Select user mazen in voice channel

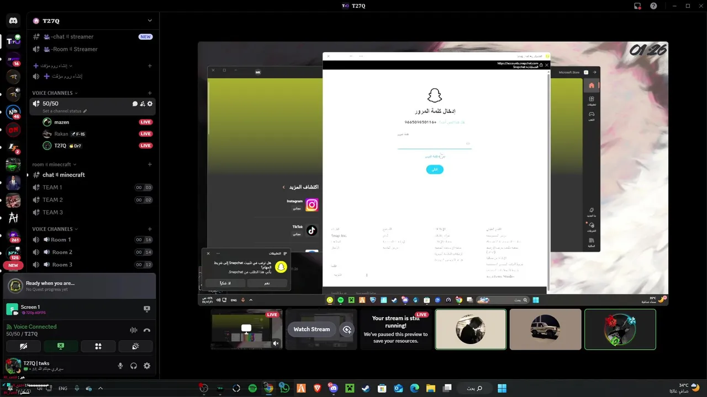pyautogui.click(x=98, y=122)
